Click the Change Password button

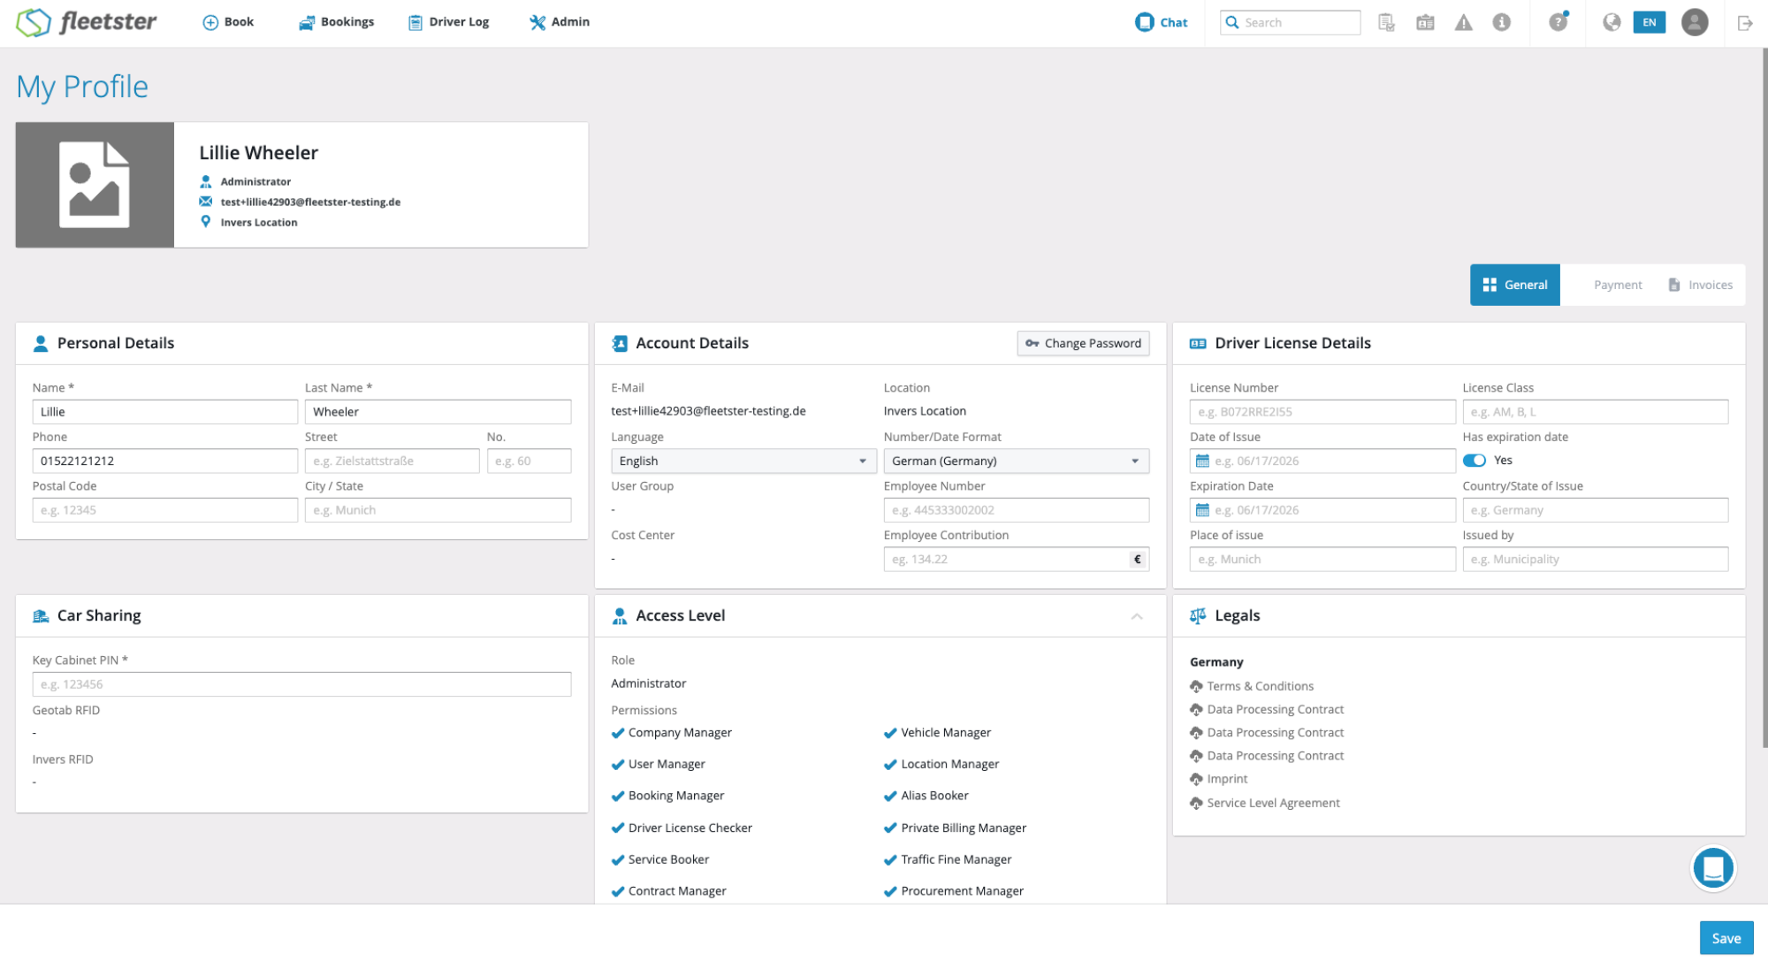pyautogui.click(x=1083, y=343)
